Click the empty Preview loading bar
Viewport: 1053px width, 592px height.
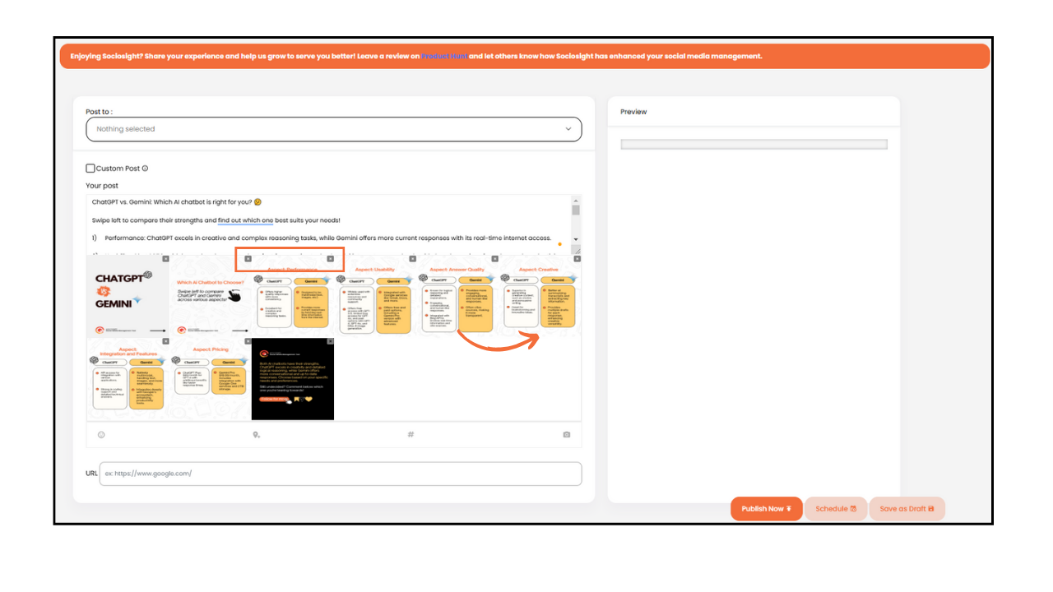pyautogui.click(x=754, y=145)
